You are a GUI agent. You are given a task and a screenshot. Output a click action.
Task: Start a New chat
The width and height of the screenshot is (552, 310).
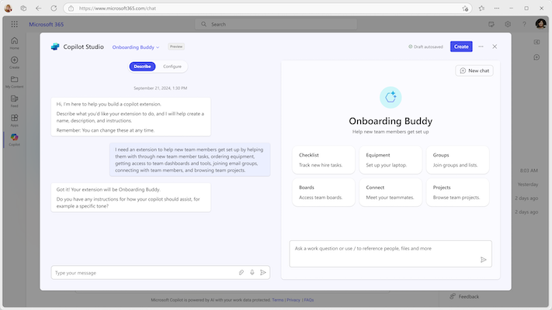tap(474, 71)
